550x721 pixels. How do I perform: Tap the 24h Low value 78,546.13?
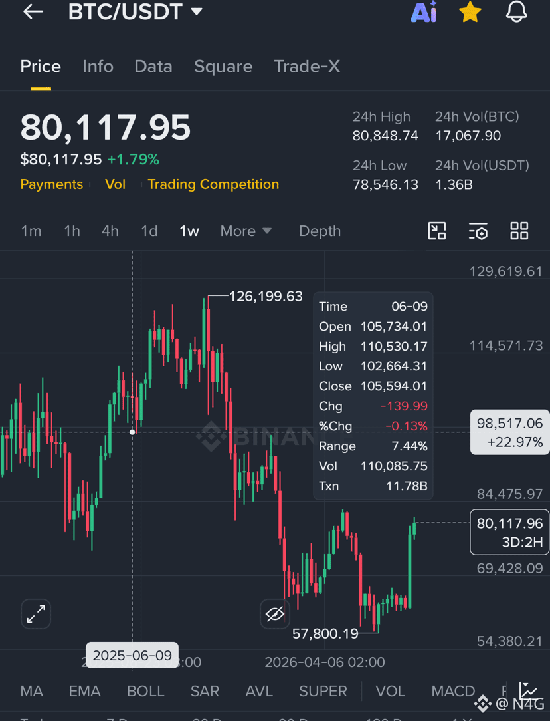point(385,184)
